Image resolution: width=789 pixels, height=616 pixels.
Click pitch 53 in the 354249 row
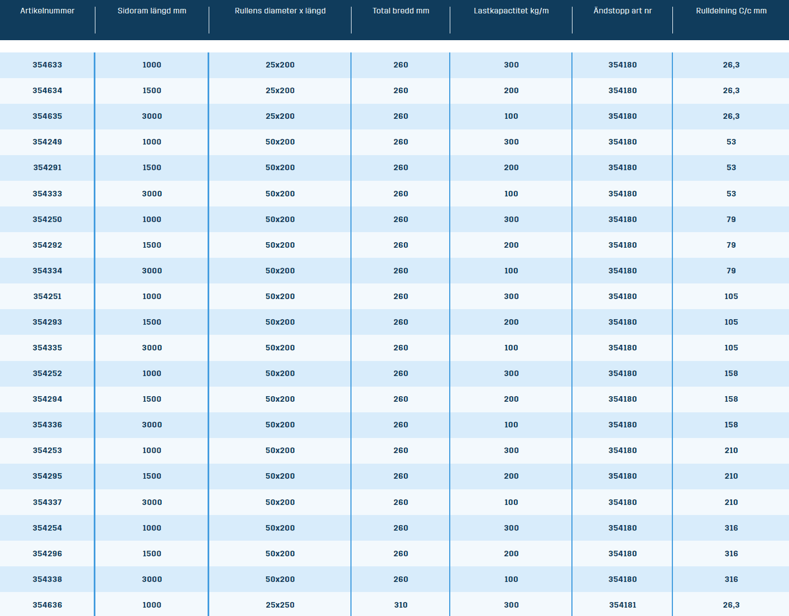tap(731, 142)
